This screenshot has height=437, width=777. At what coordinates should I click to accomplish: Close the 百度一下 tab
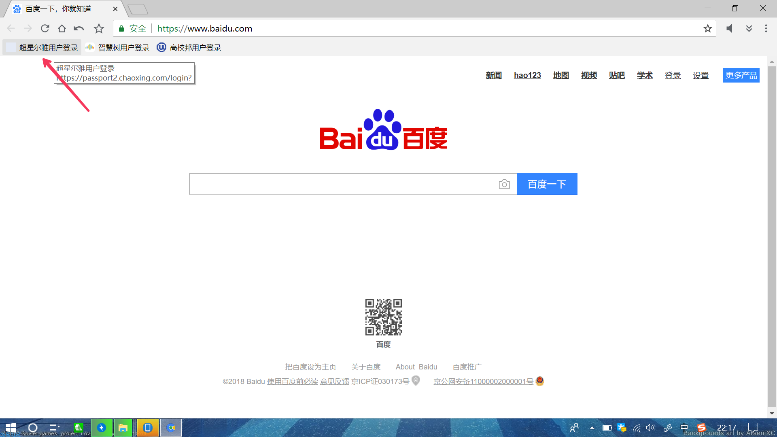point(115,9)
